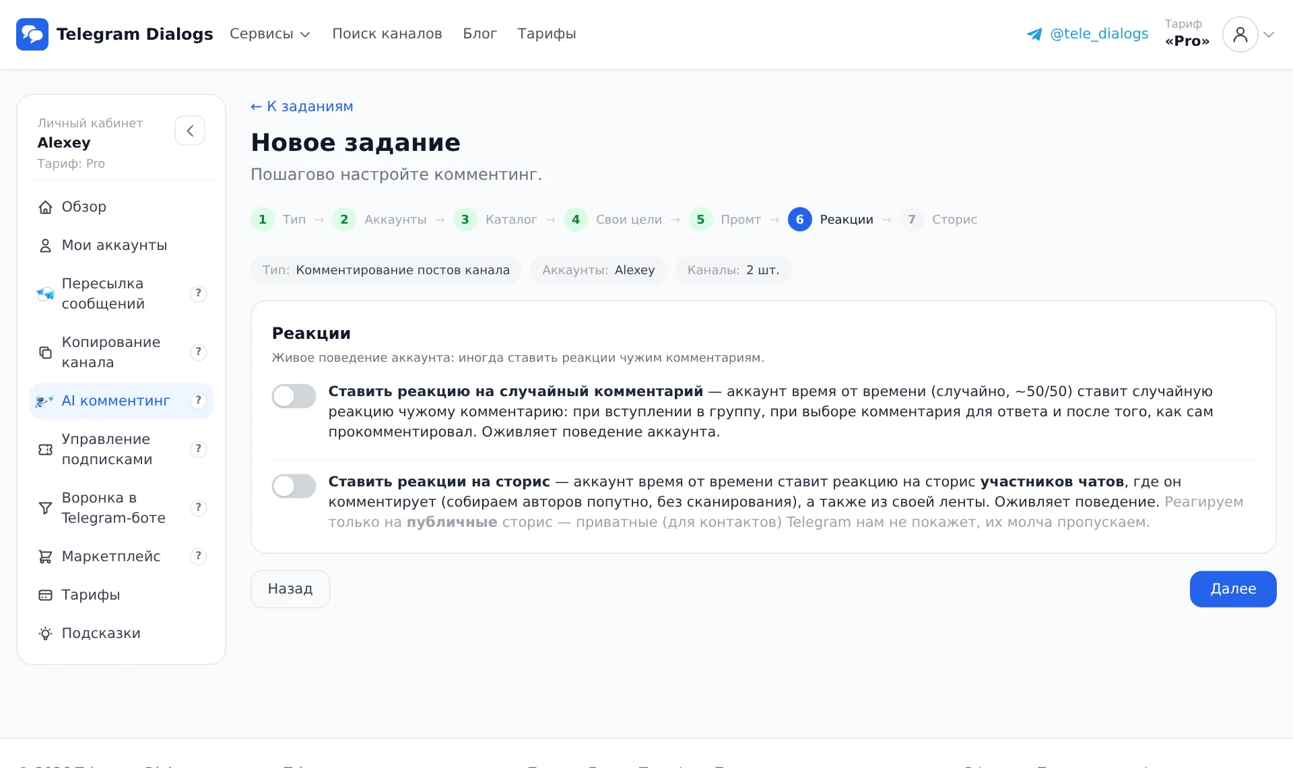Viewport: 1293px width, 768px height.
Task: Open Обзор in the sidebar
Action: coord(121,207)
